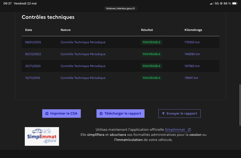
Task: Click the page vertical scrollbar
Action: 240,105
